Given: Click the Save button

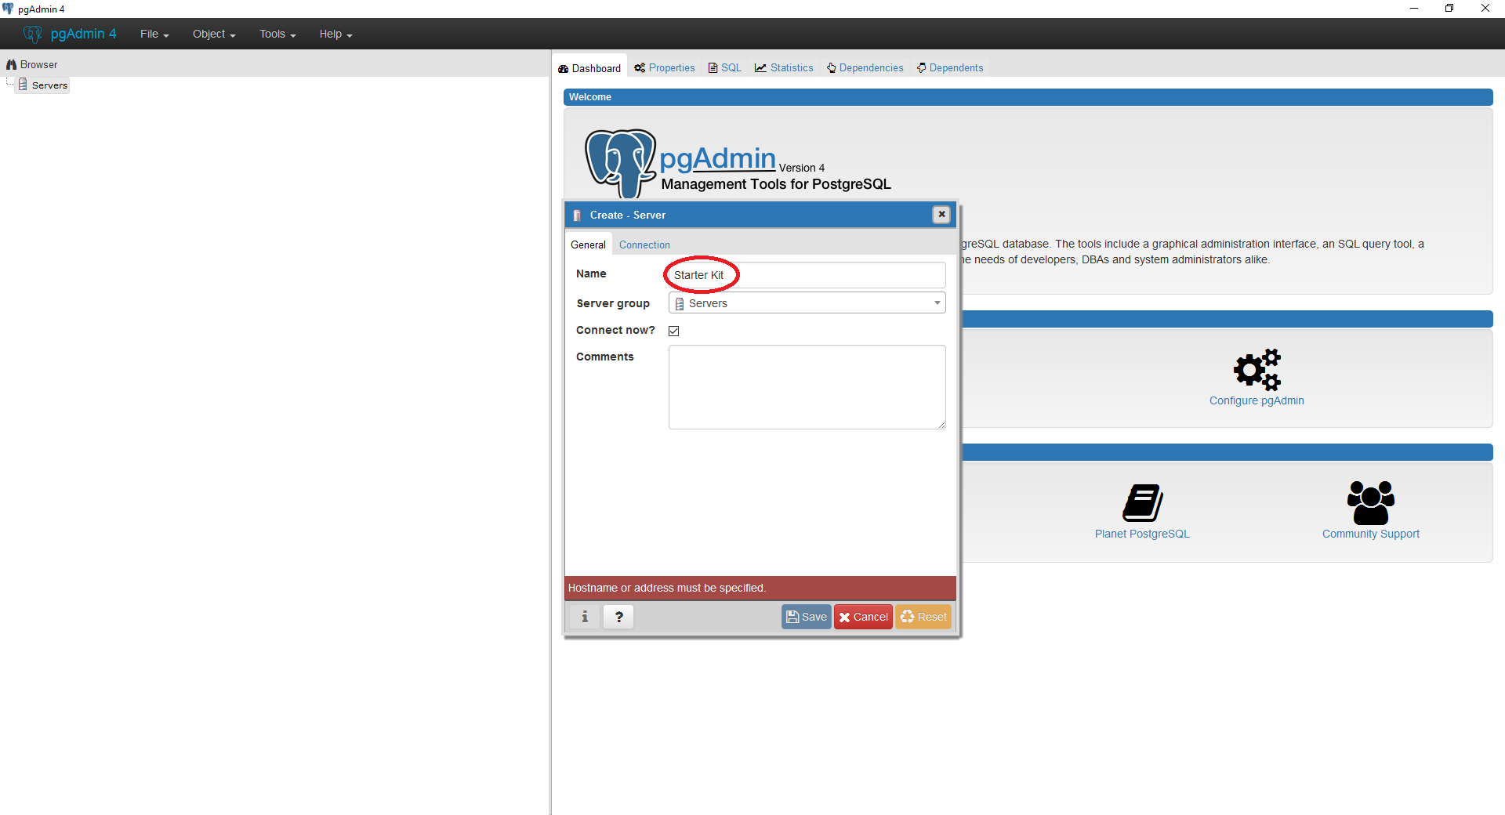Looking at the screenshot, I should point(806,617).
